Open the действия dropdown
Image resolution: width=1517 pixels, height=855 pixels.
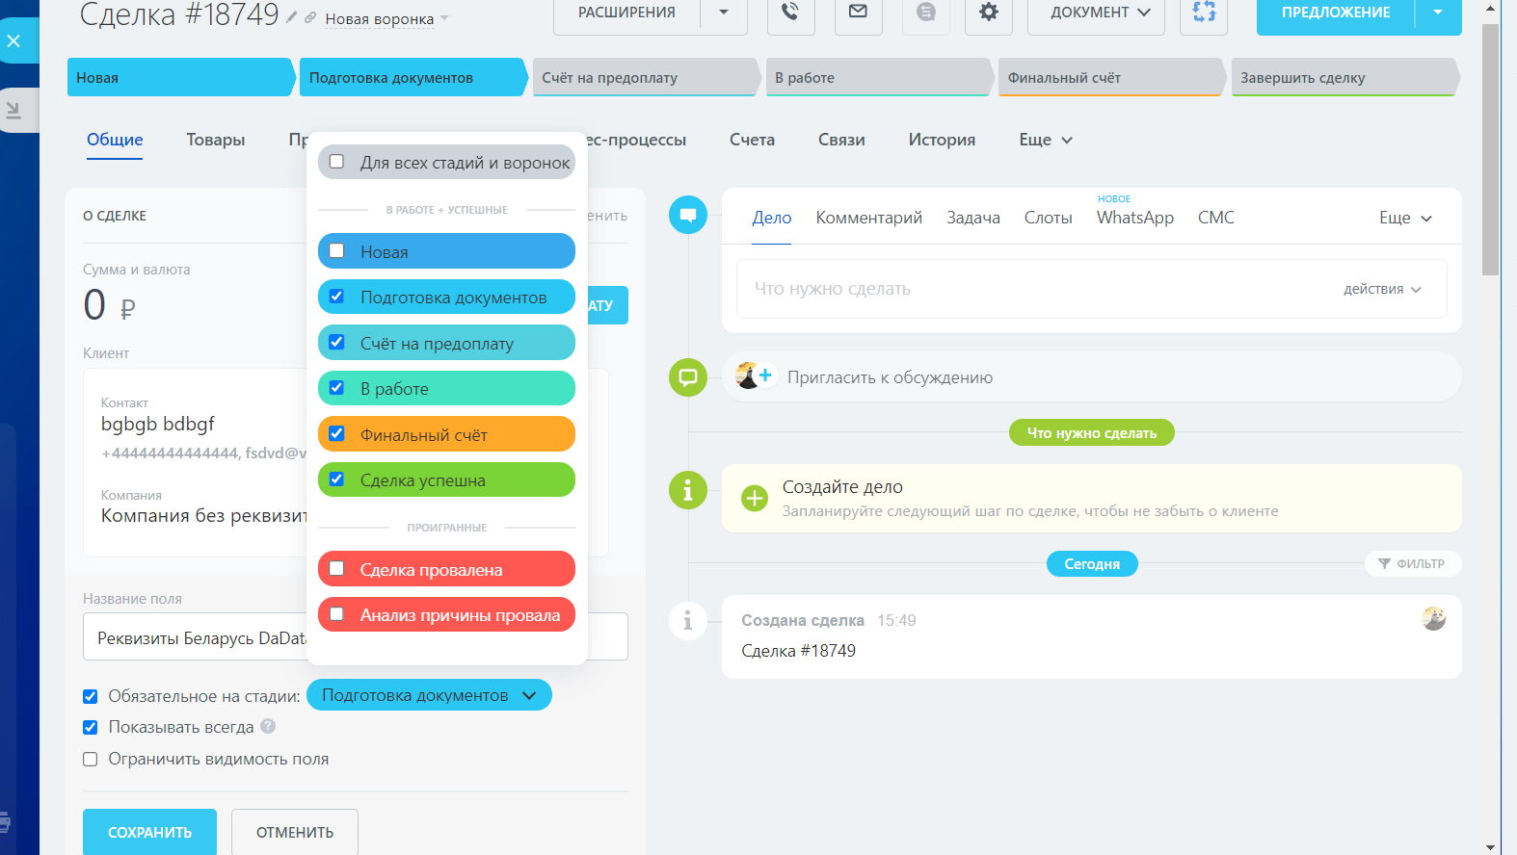pos(1382,289)
